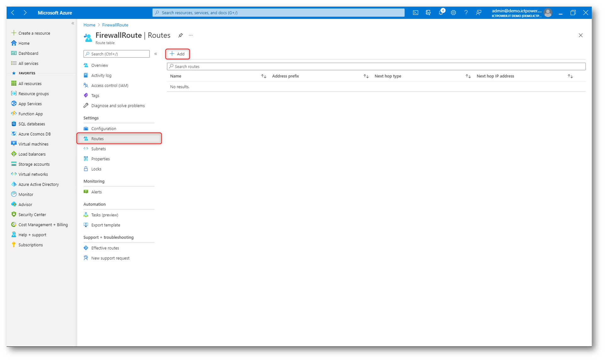Click the browser forward arrow
This screenshot has height=360, width=605.
click(x=25, y=13)
